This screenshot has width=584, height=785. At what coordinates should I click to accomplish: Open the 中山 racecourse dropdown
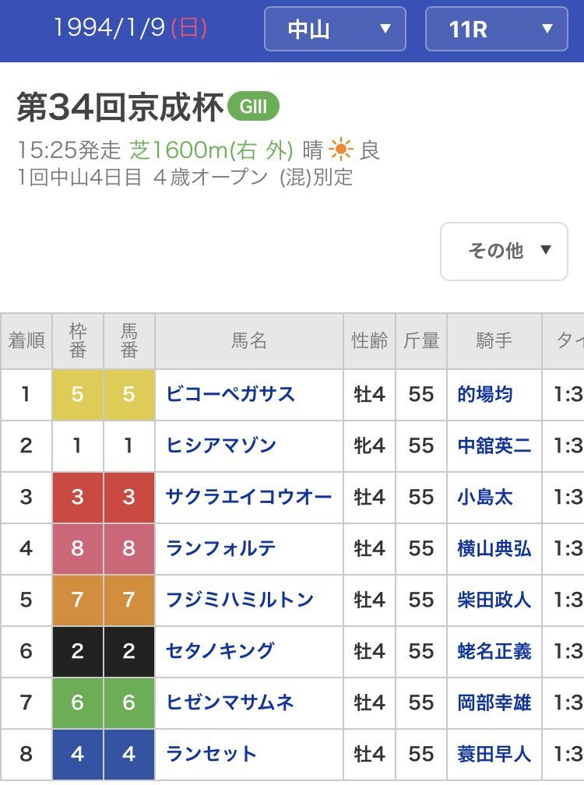pyautogui.click(x=335, y=30)
